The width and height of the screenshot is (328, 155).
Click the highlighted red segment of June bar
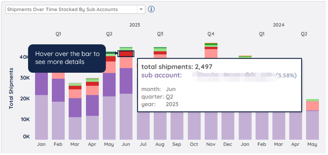click(126, 54)
